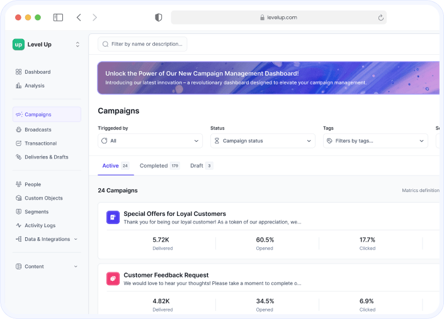Reload the page using refresh icon
444x319 pixels.
point(380,18)
